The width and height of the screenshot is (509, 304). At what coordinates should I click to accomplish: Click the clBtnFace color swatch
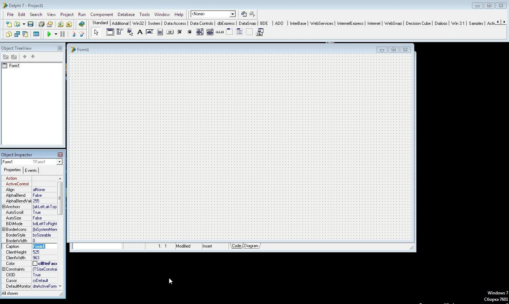35,264
